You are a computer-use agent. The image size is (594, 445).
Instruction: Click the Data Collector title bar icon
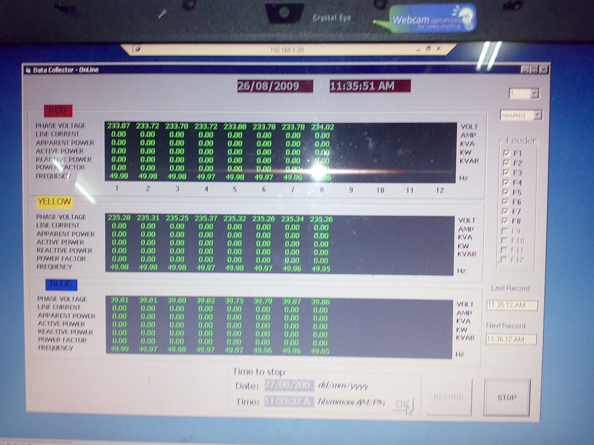point(28,70)
